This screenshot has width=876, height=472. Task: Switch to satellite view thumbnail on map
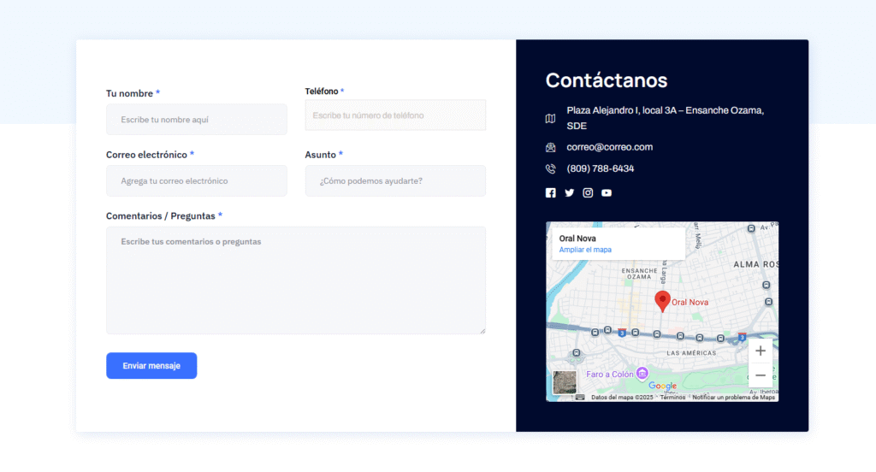(x=565, y=382)
